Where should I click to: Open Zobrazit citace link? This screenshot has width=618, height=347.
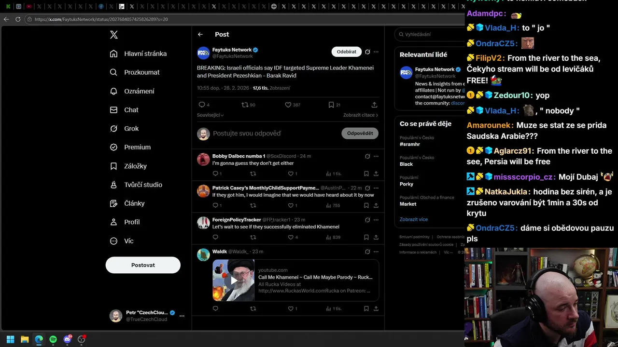coord(361,115)
